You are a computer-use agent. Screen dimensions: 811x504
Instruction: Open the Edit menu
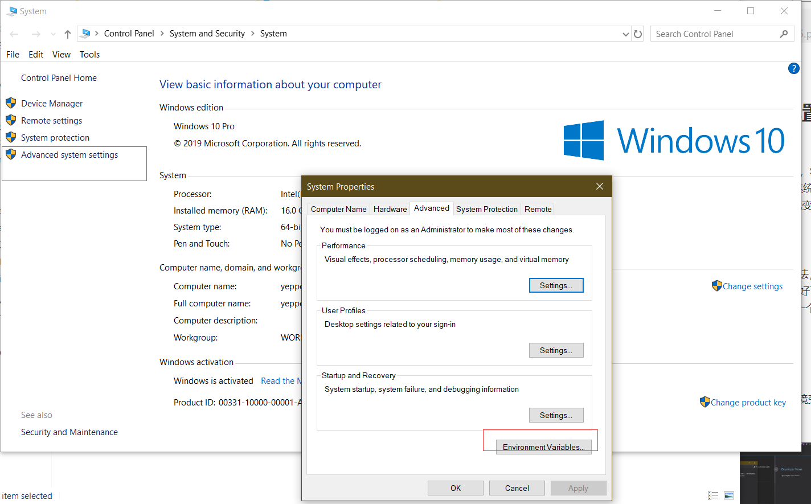36,55
